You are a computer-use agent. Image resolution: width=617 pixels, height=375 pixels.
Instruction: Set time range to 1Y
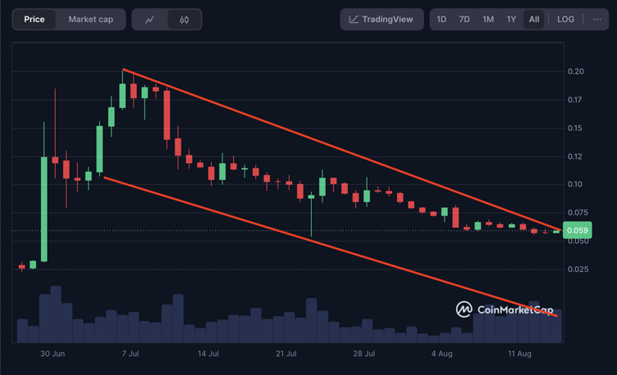pos(511,20)
